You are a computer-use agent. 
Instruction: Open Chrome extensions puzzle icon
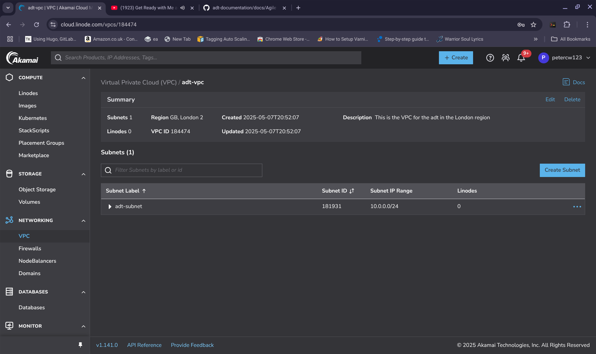coord(567,25)
